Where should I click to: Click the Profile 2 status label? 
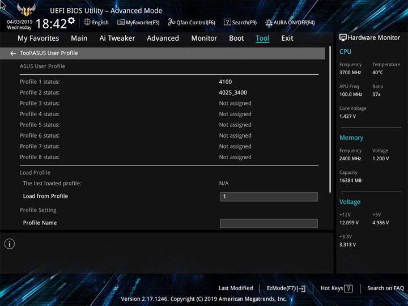click(40, 92)
